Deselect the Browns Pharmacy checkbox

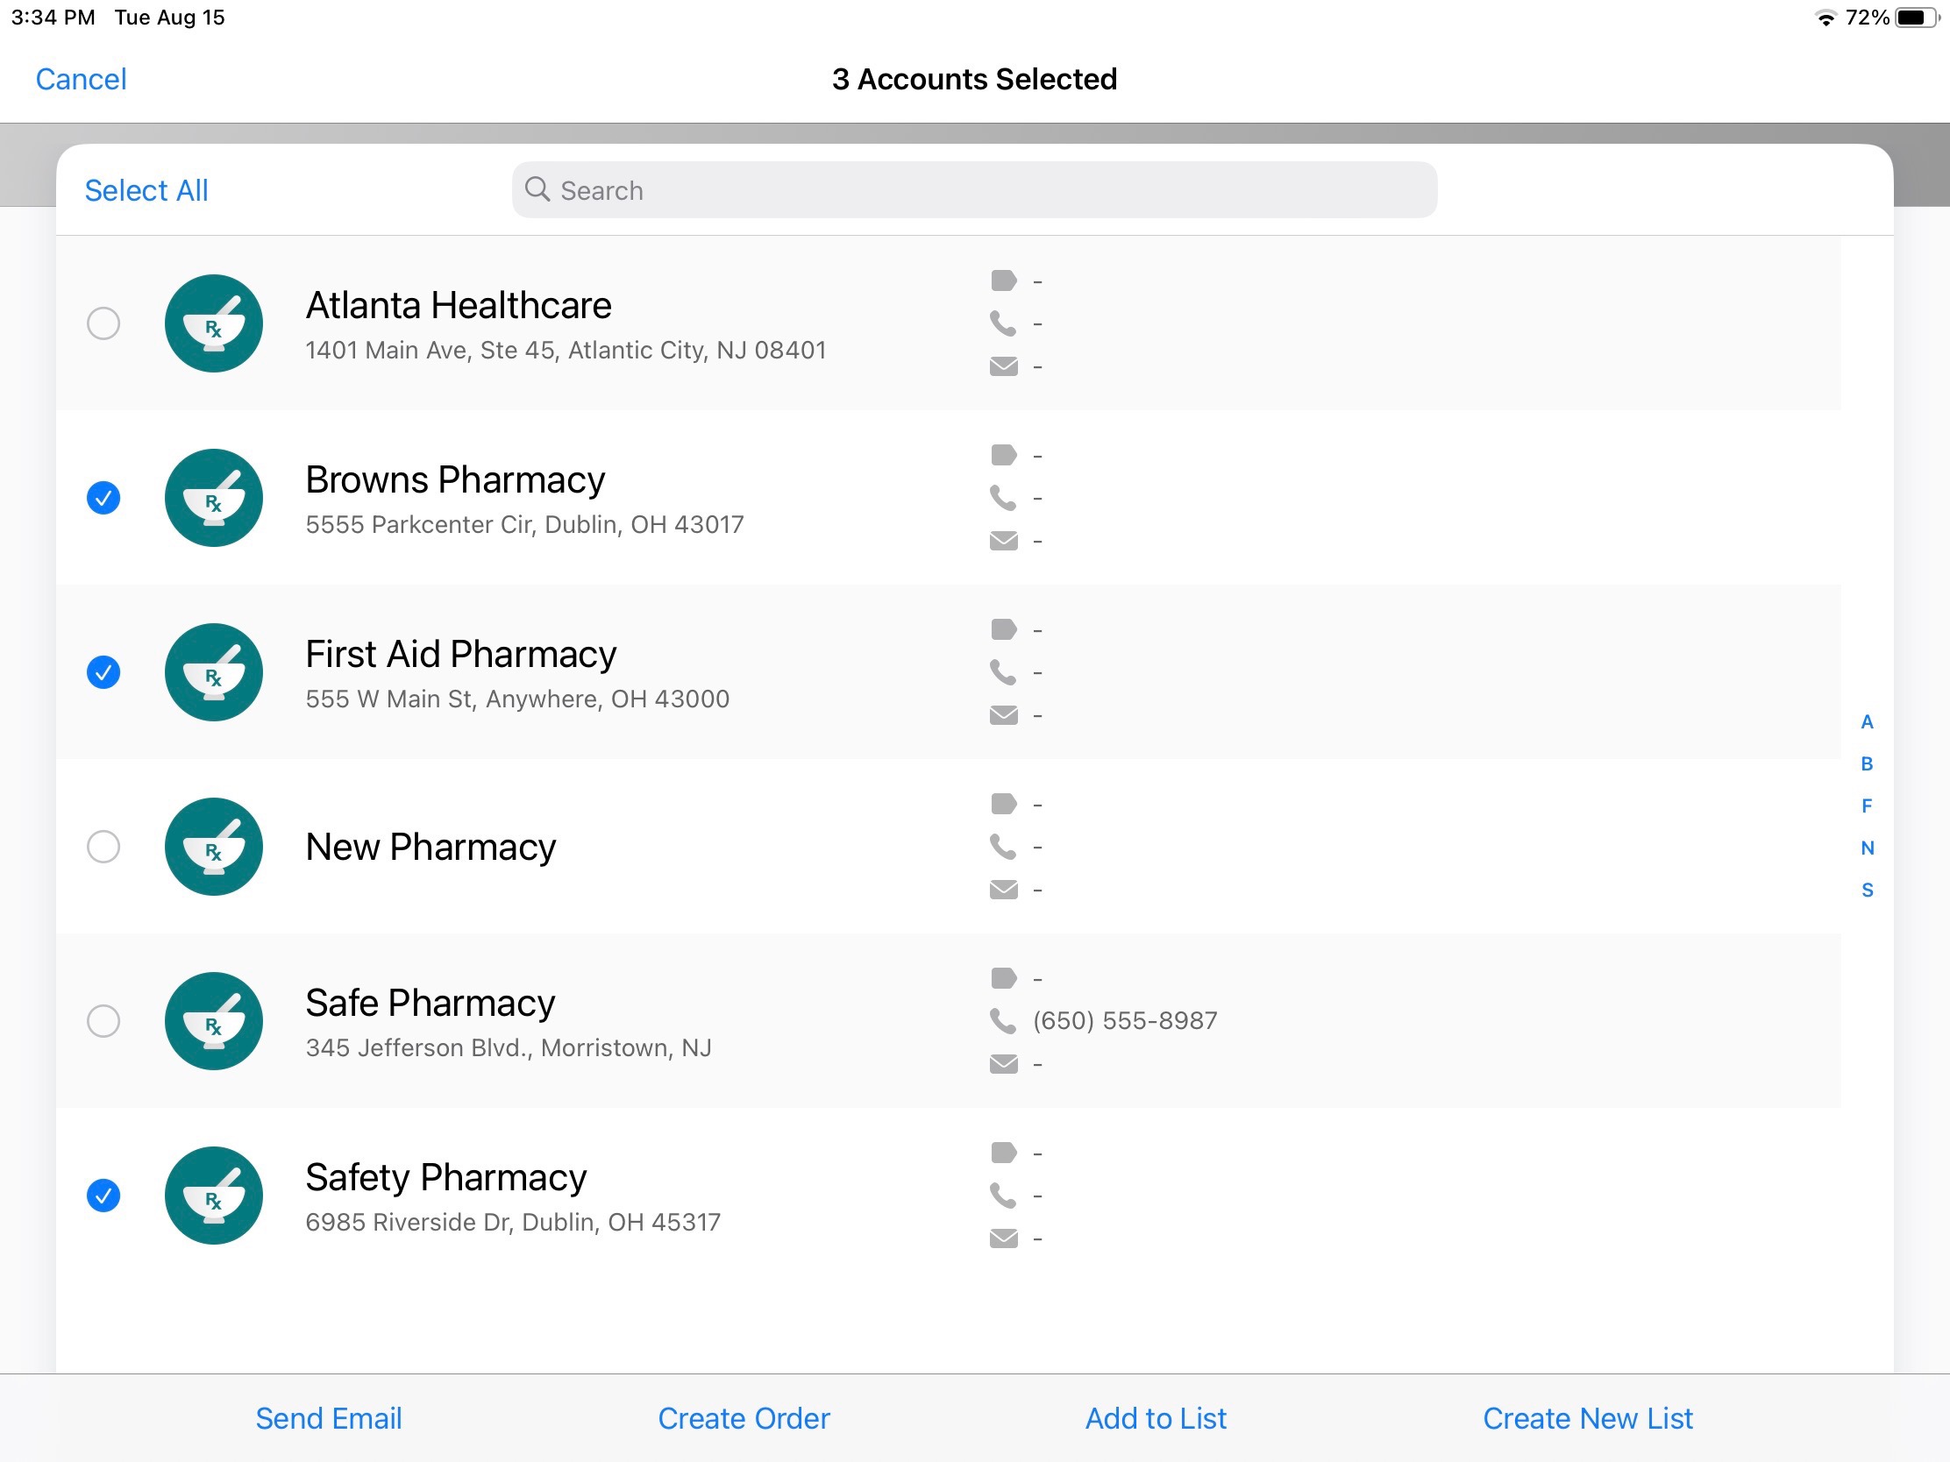pos(103,498)
